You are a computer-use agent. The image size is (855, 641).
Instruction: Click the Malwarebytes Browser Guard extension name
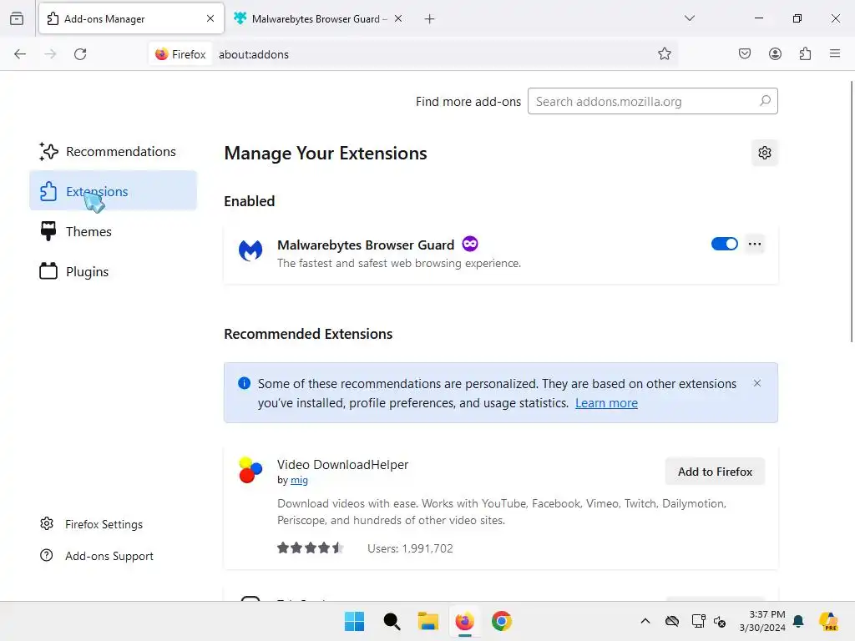366,245
